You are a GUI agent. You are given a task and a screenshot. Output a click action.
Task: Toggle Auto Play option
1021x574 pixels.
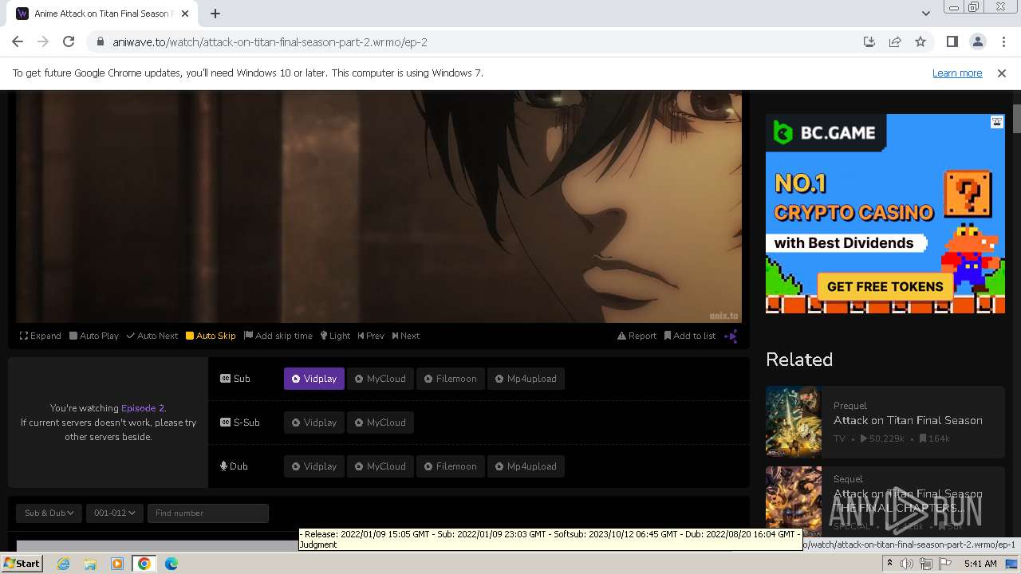point(94,336)
